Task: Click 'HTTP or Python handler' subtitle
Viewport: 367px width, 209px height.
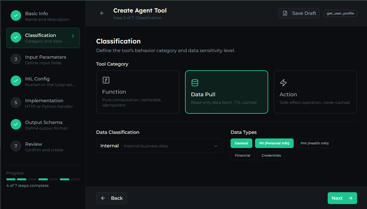Action: [49, 106]
